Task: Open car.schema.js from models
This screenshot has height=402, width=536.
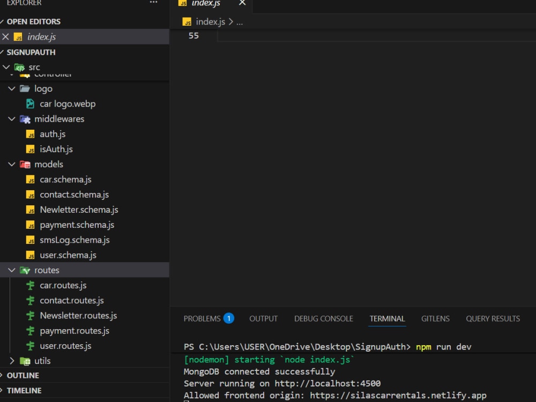Action: 65,180
